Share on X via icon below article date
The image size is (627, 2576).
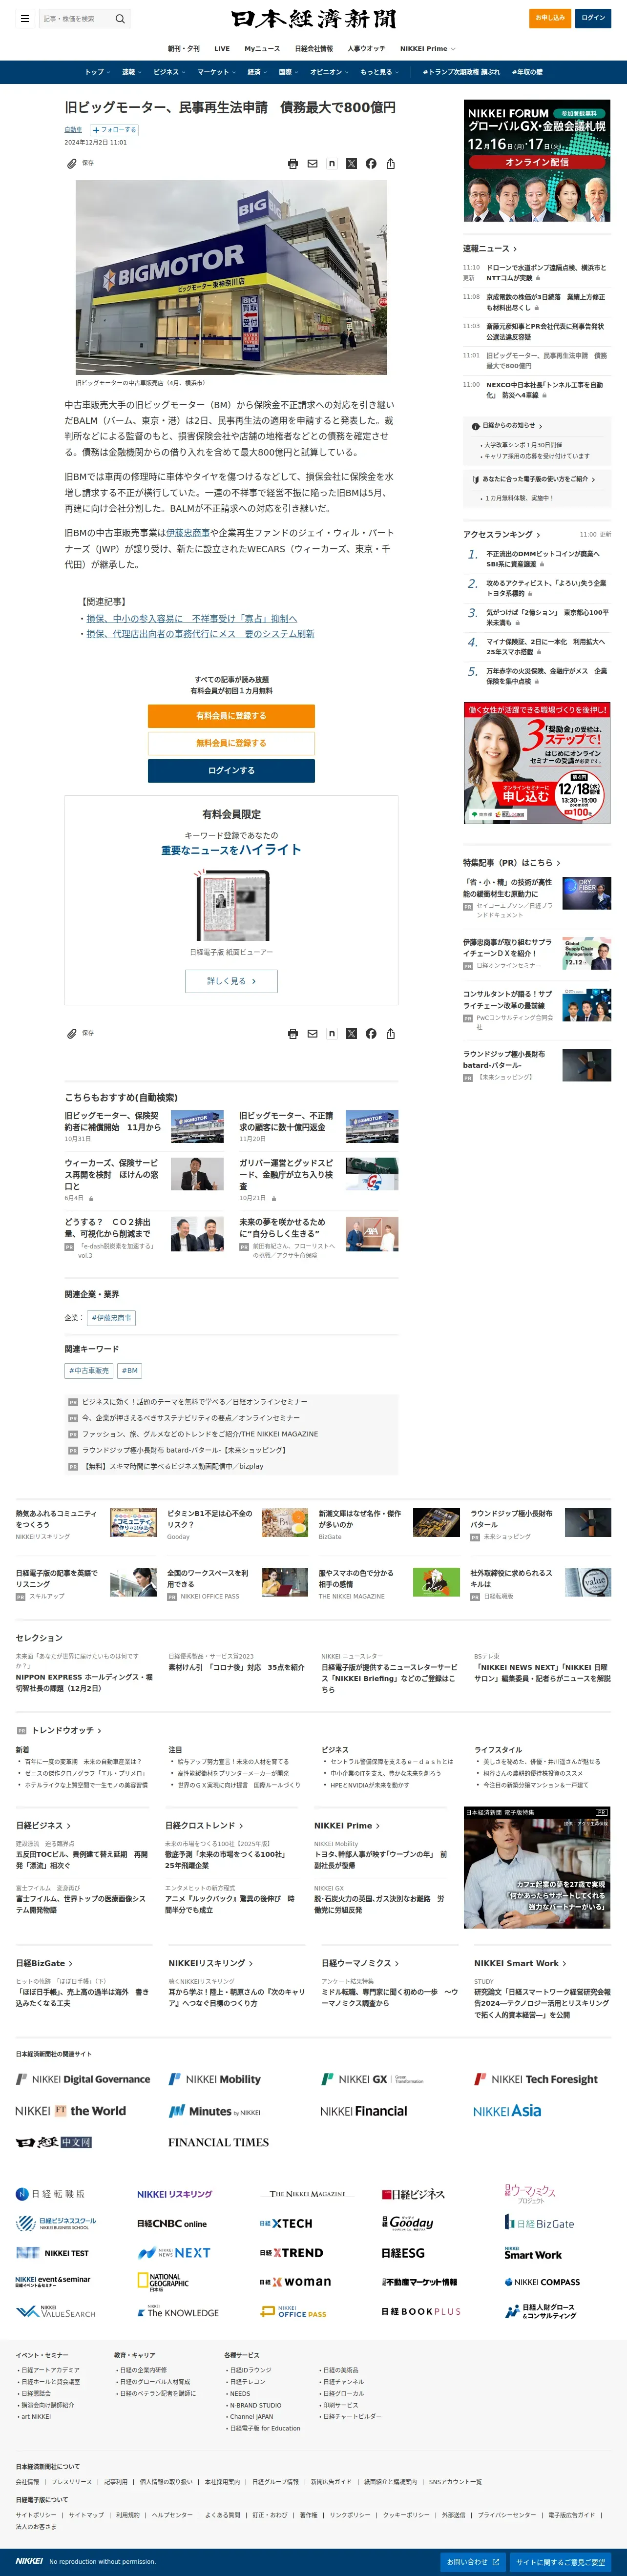click(351, 163)
